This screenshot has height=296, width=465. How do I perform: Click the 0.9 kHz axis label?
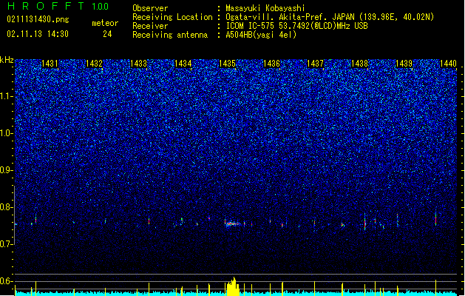tap(7, 170)
